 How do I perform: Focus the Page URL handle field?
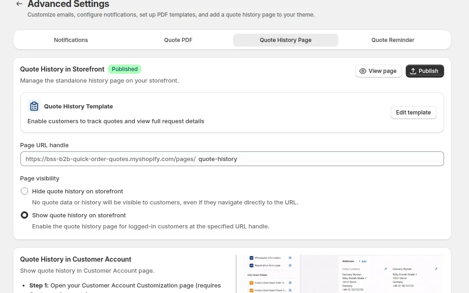pos(232,159)
